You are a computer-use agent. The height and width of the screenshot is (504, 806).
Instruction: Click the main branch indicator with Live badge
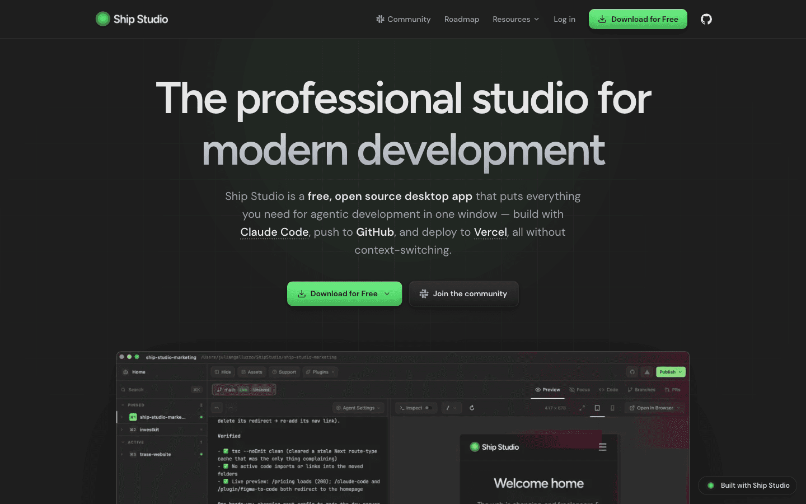(x=244, y=390)
